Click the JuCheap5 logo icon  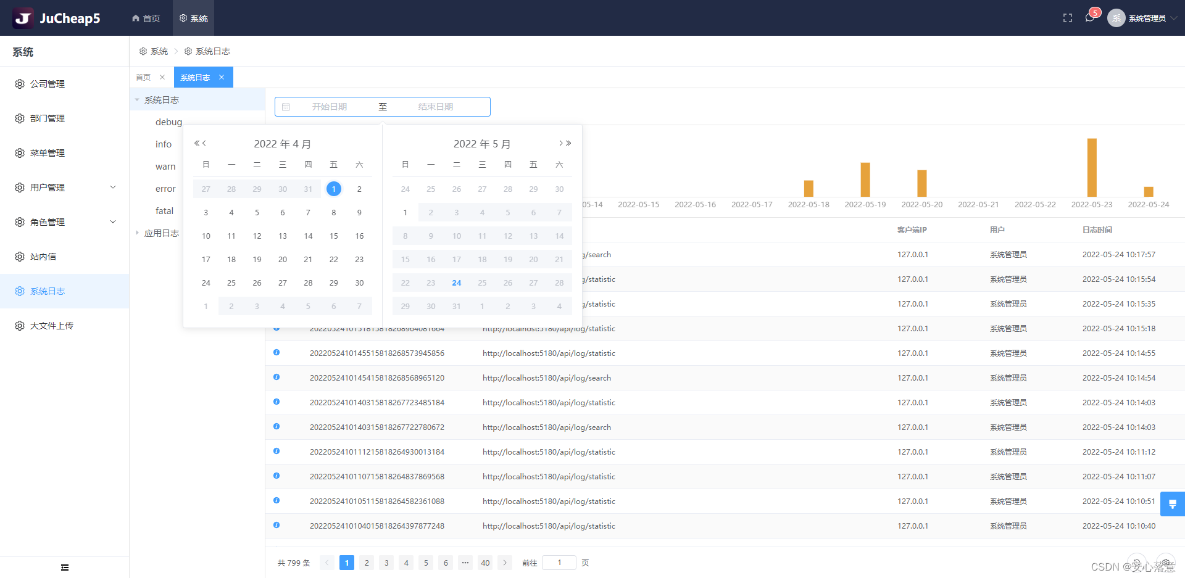[x=23, y=18]
